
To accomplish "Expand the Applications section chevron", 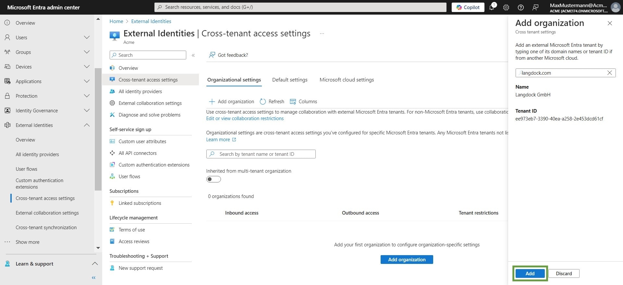I will pyautogui.click(x=87, y=81).
